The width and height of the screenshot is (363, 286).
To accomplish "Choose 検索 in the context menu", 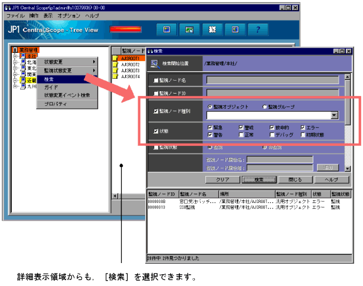I will coord(67,79).
